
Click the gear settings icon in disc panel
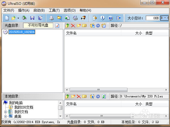click(98, 26)
